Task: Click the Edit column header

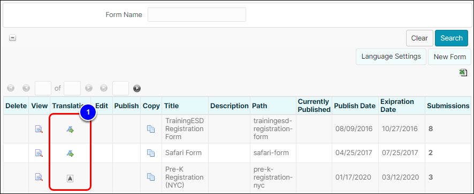Action: 102,106
